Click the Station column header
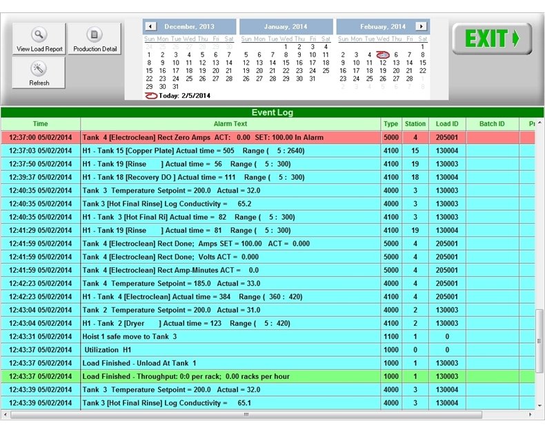 click(x=415, y=124)
